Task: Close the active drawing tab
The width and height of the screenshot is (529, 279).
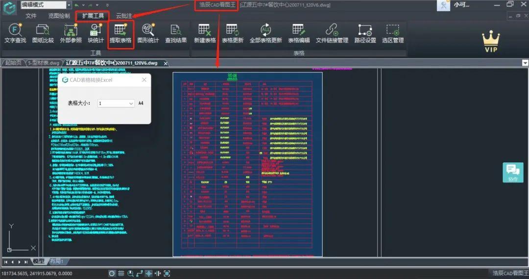Action: [x=166, y=63]
